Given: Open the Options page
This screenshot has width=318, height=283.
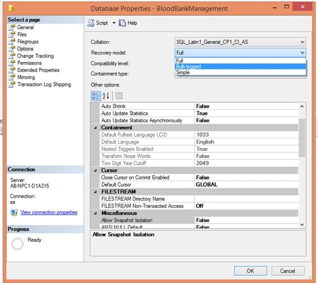Looking at the screenshot, I should coord(25,49).
